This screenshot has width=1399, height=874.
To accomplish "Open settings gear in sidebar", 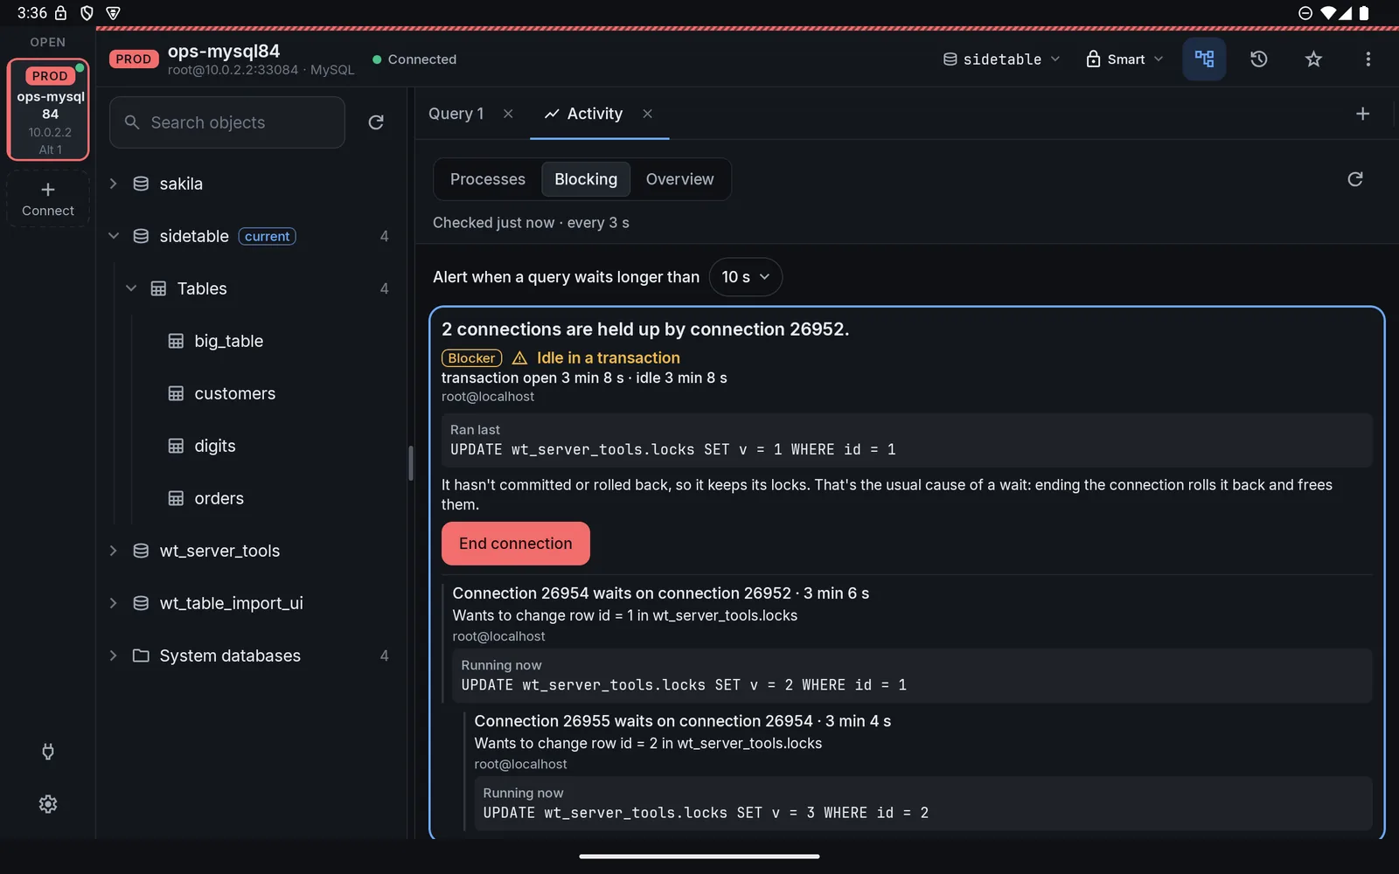I will pyautogui.click(x=48, y=804).
